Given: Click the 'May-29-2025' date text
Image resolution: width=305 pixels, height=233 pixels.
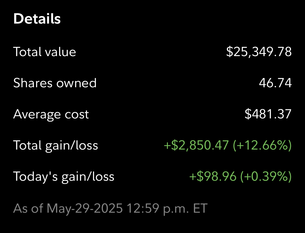Looking at the screenshot, I should point(85,208).
